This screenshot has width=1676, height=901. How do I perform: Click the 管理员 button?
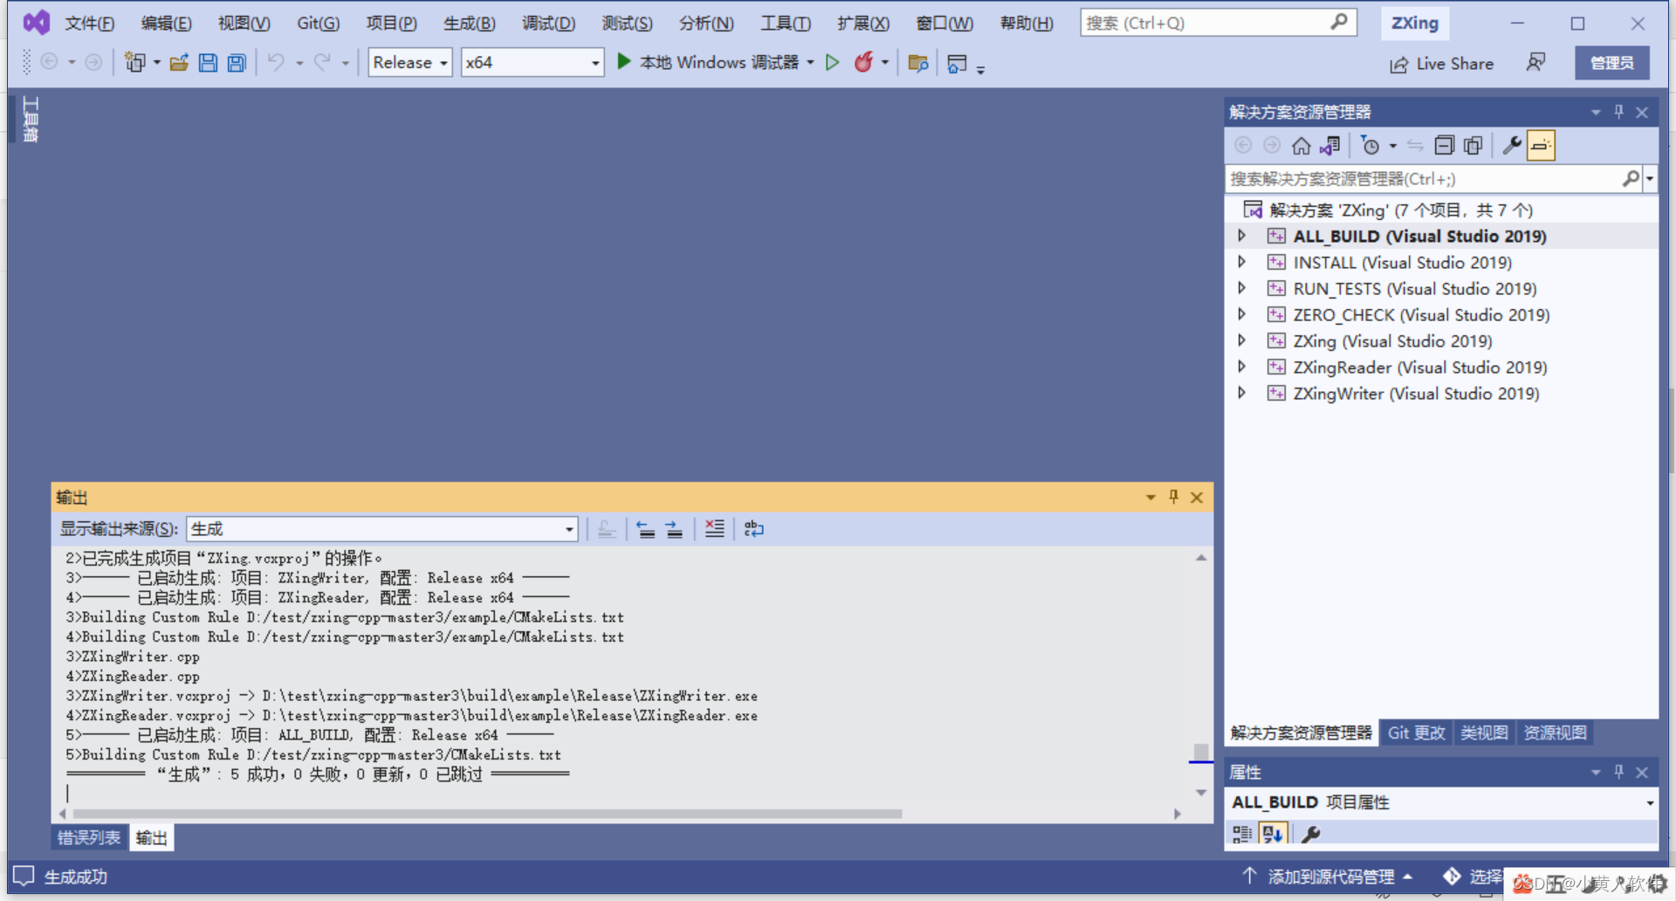tap(1611, 63)
